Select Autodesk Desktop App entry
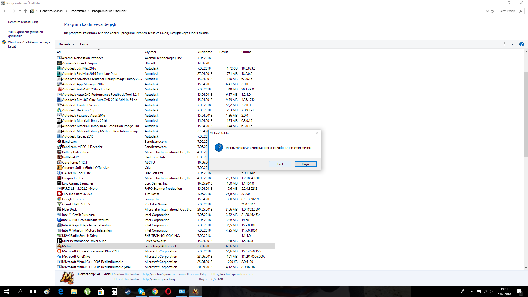The image size is (528, 297). click(165, 110)
